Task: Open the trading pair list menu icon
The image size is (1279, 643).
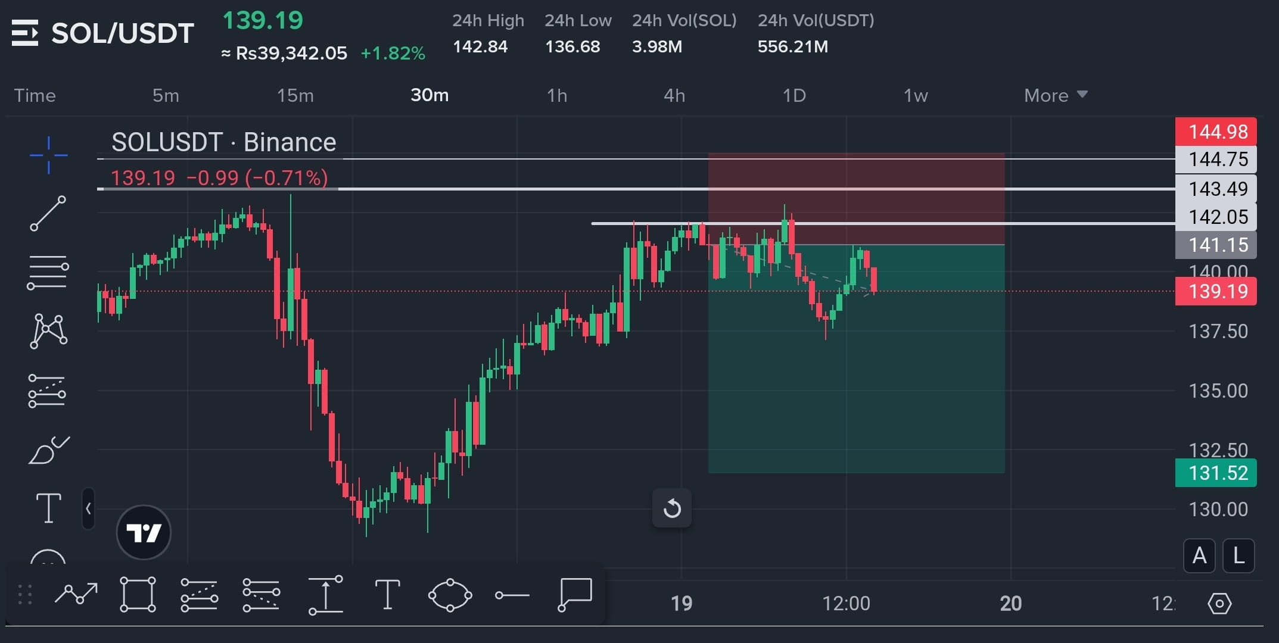Action: click(25, 33)
